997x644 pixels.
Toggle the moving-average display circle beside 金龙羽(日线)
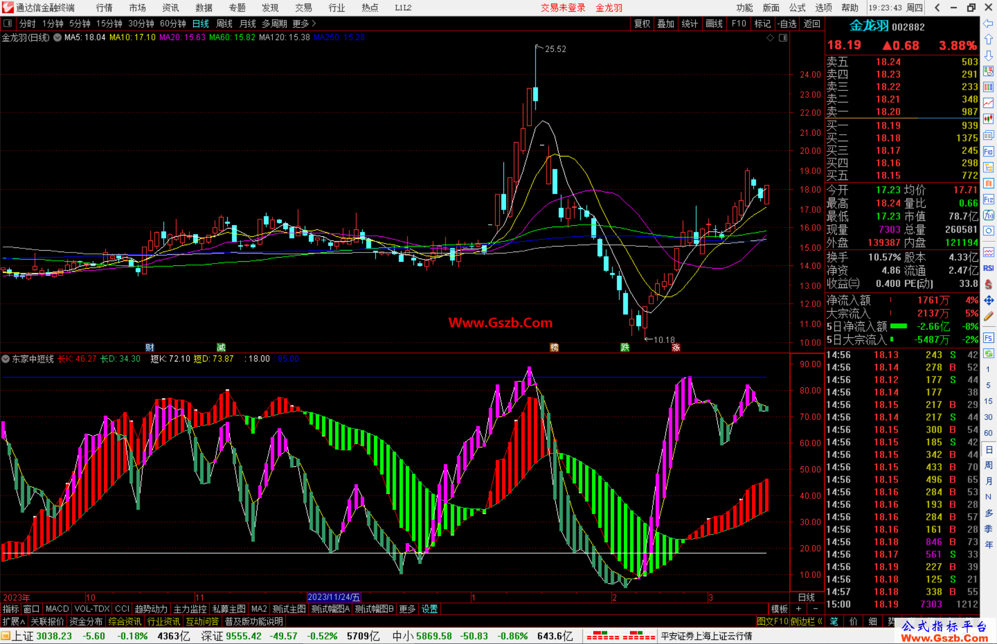(57, 37)
